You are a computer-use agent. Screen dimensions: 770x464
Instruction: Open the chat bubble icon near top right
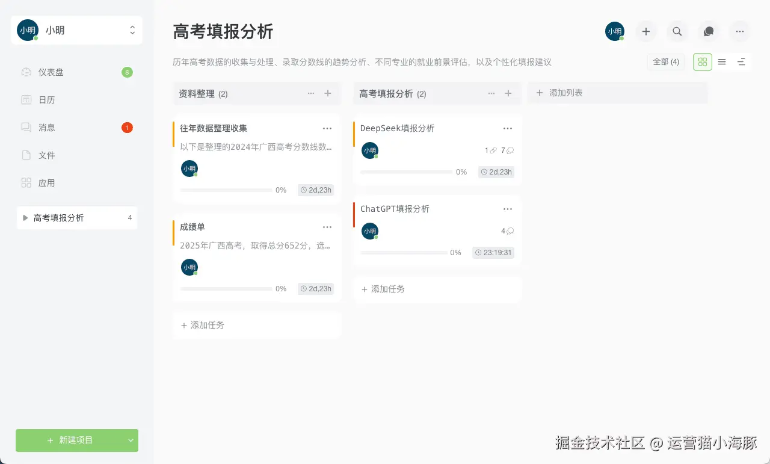point(708,31)
